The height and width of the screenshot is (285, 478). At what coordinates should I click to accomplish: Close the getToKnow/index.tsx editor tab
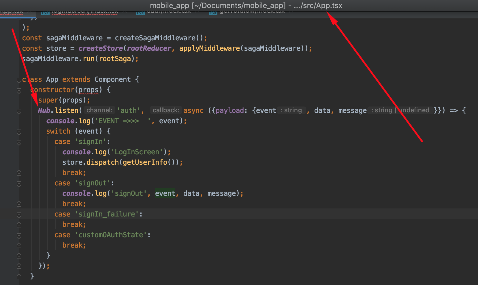pyautogui.click(x=291, y=12)
